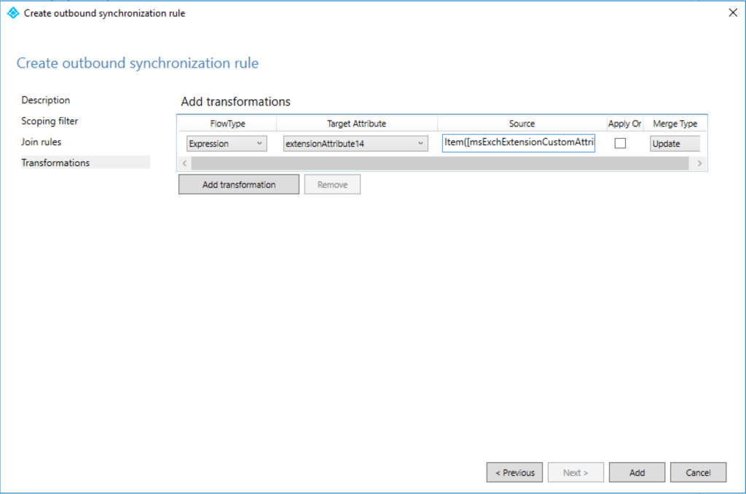Click the FlowType column header
Viewport: 746px width, 494px height.
click(227, 123)
